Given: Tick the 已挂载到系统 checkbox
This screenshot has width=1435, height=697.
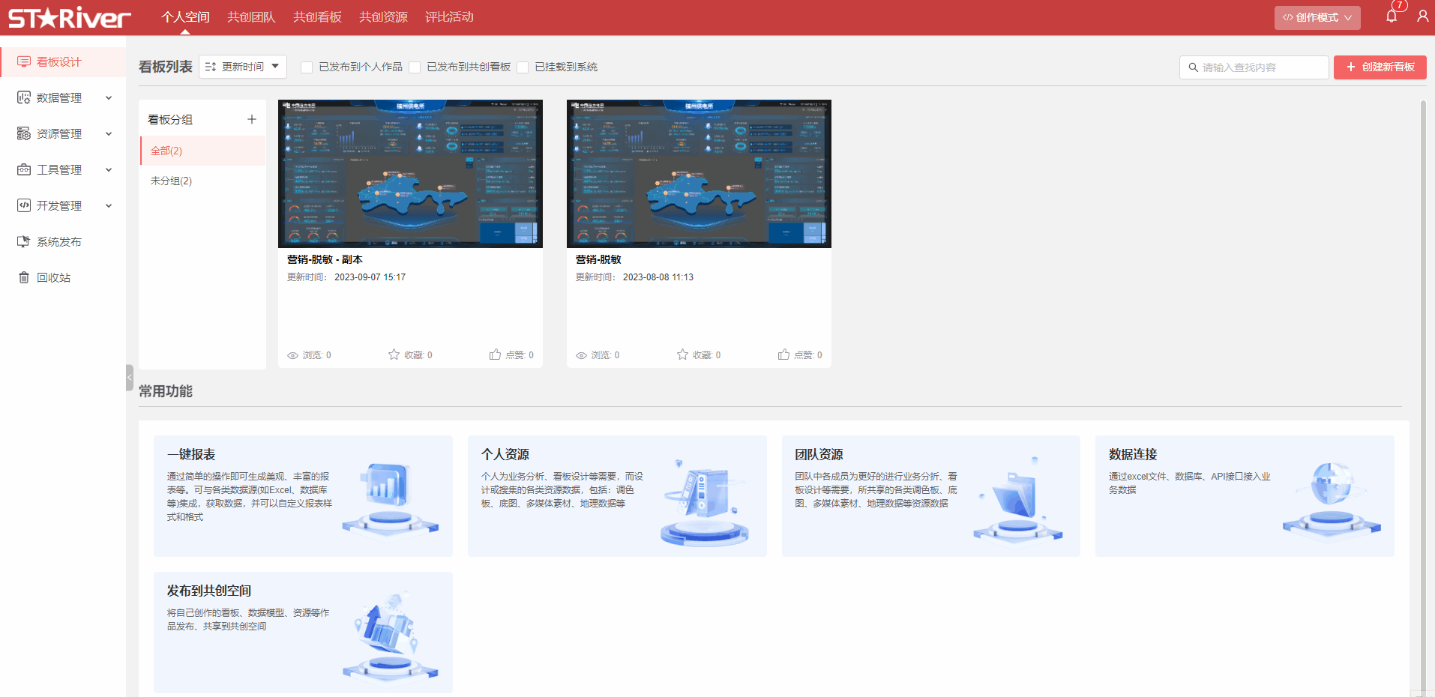Looking at the screenshot, I should 523,67.
